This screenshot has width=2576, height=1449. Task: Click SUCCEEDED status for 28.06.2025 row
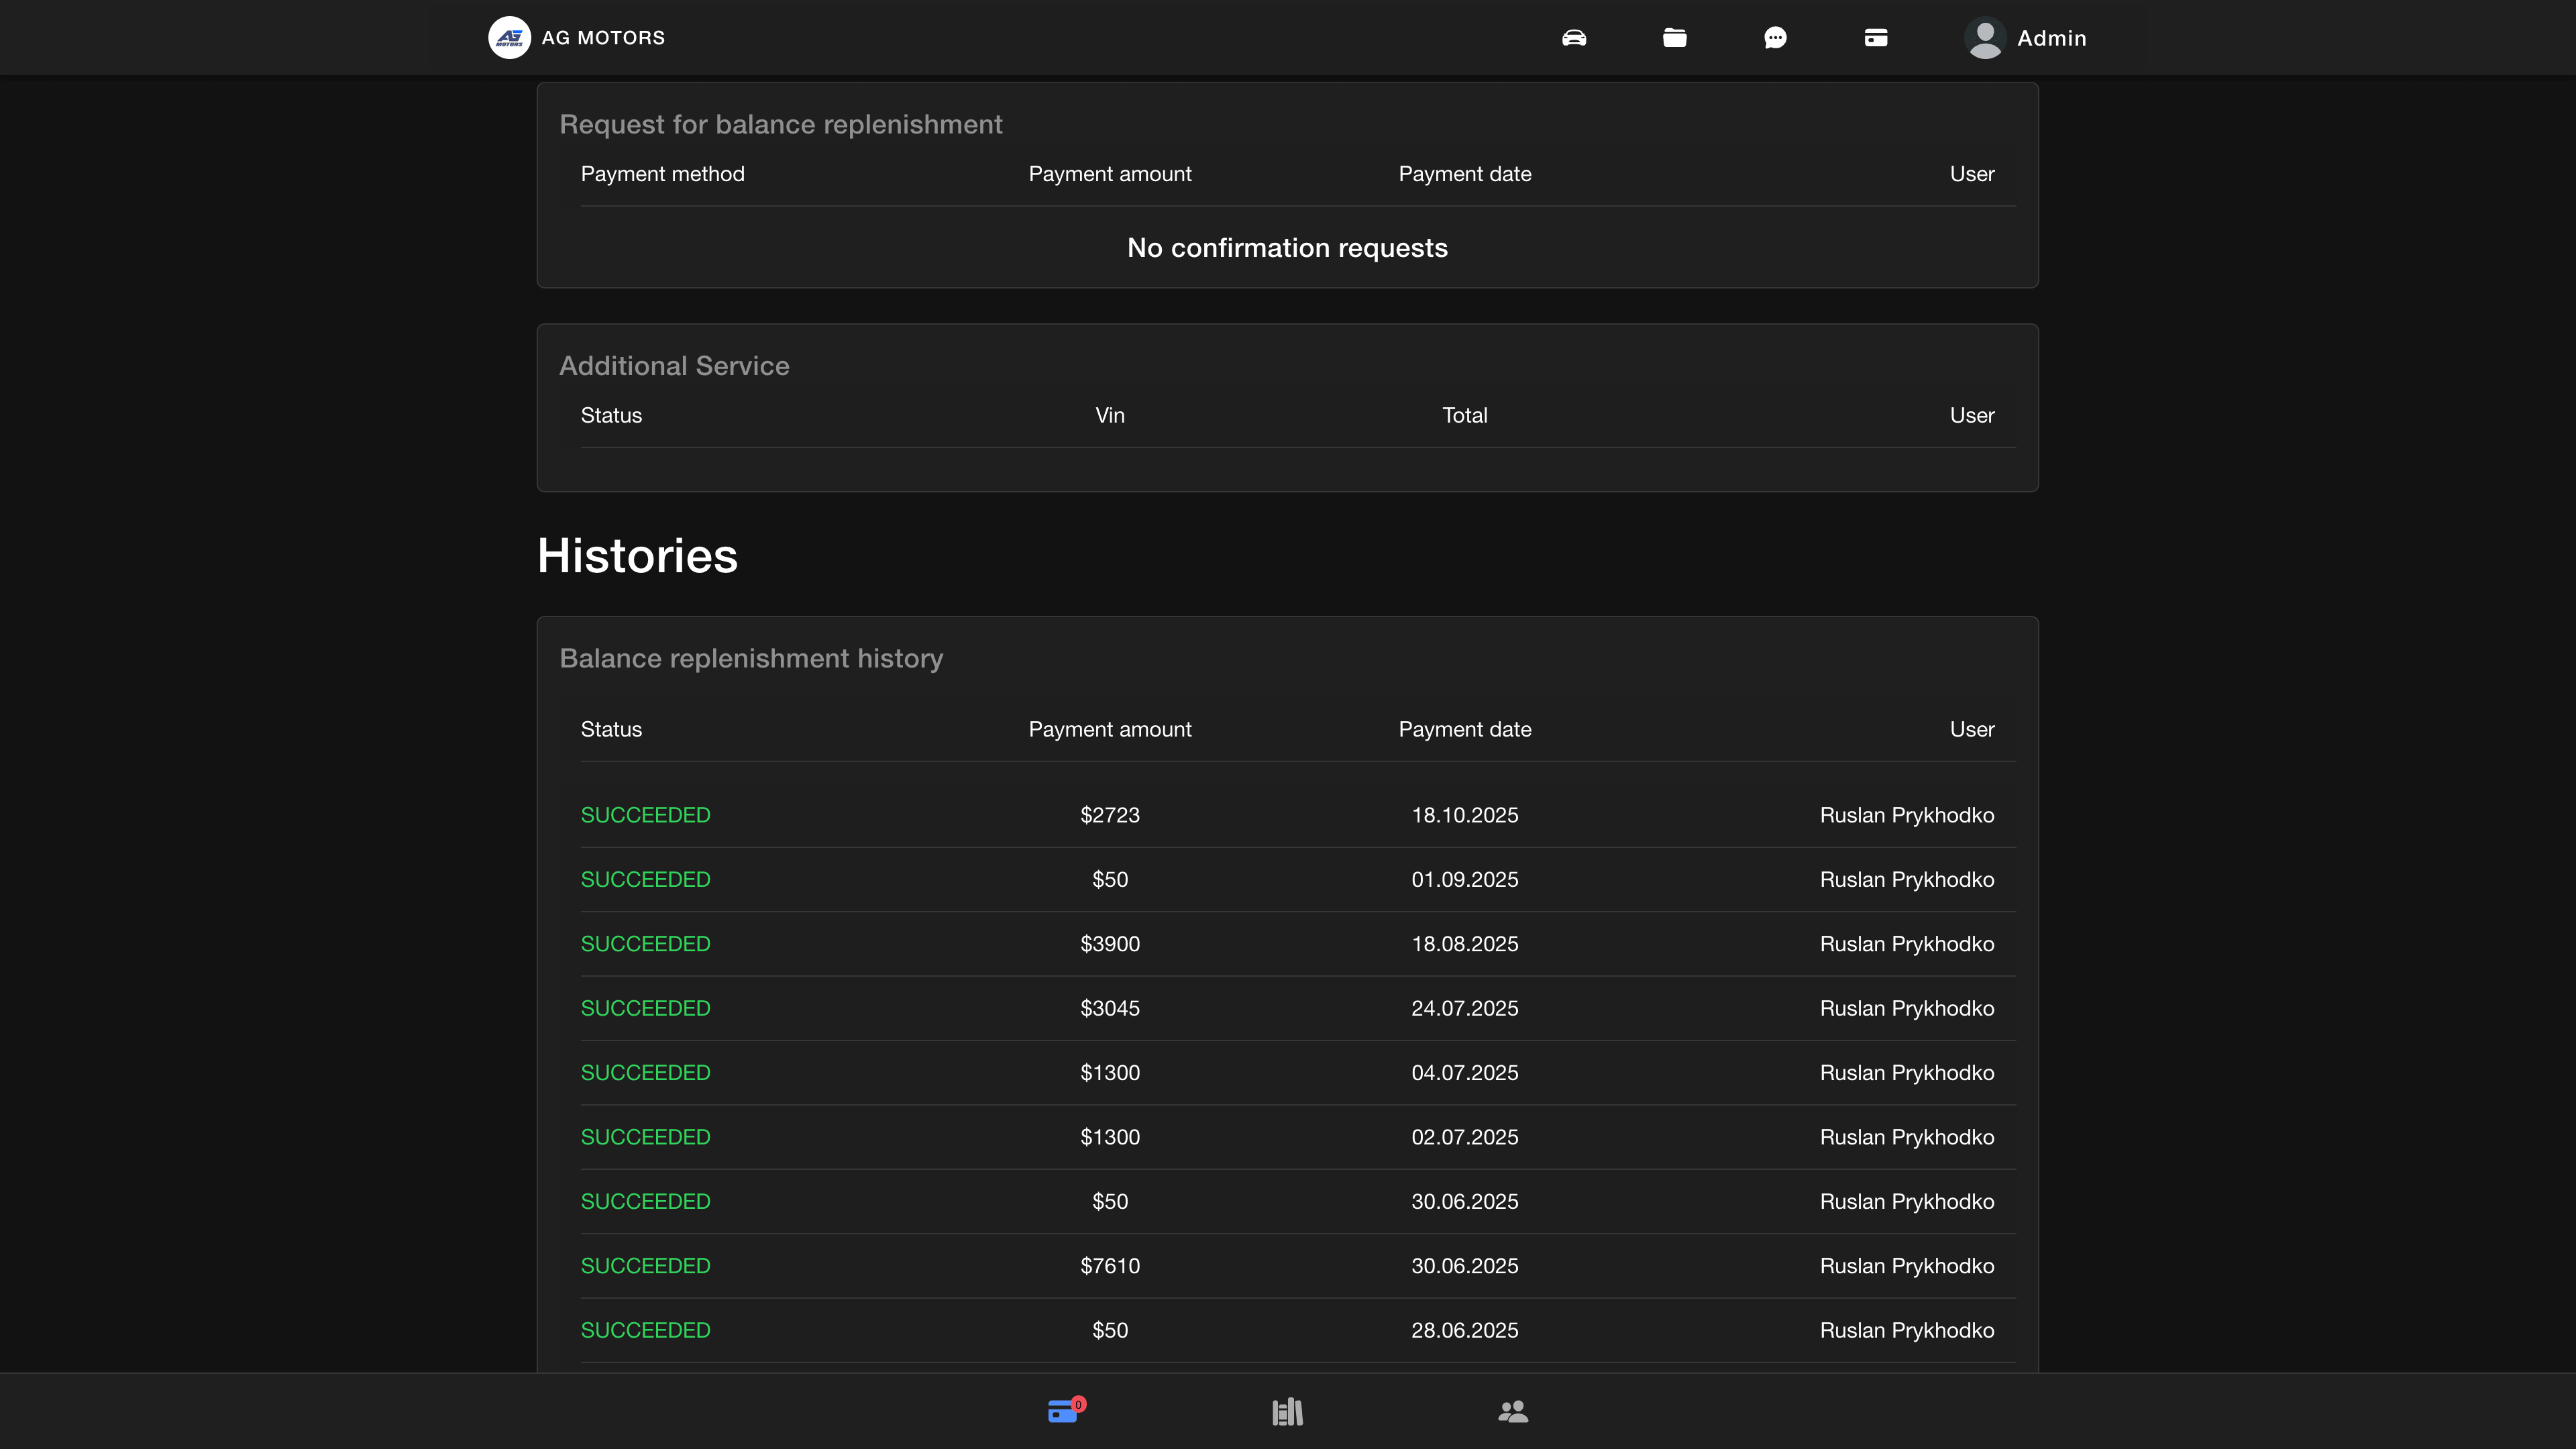(x=646, y=1330)
